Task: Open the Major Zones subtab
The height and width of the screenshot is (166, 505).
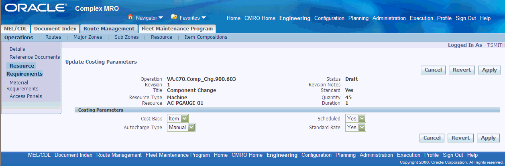Action: tap(88, 37)
